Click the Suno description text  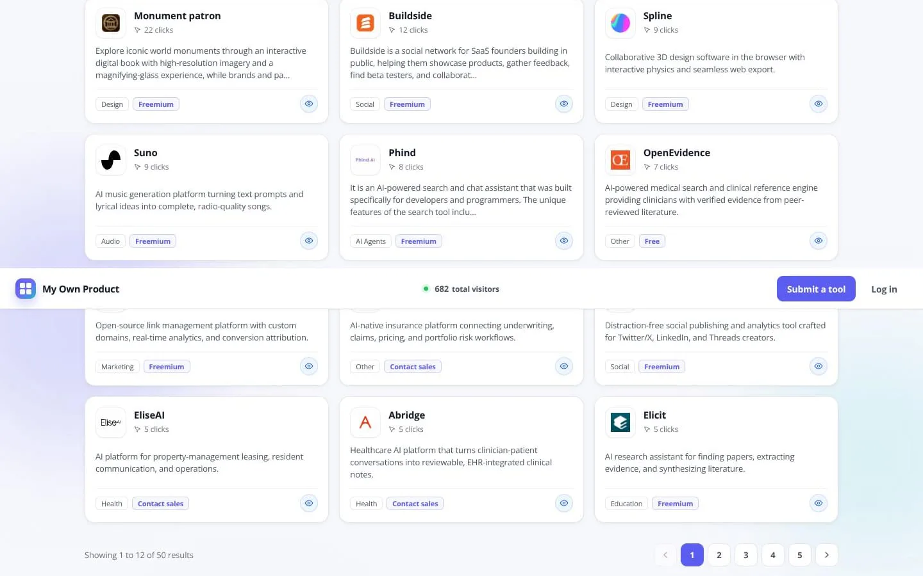click(199, 200)
